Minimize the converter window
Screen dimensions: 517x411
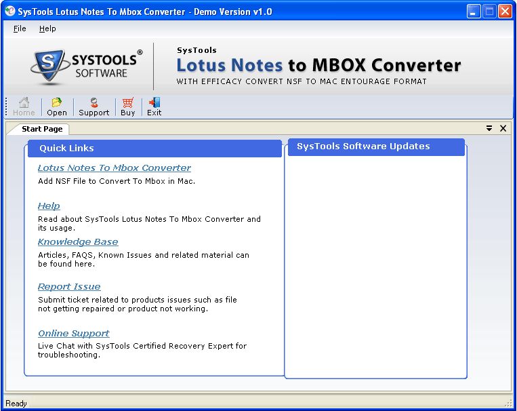tap(474, 11)
